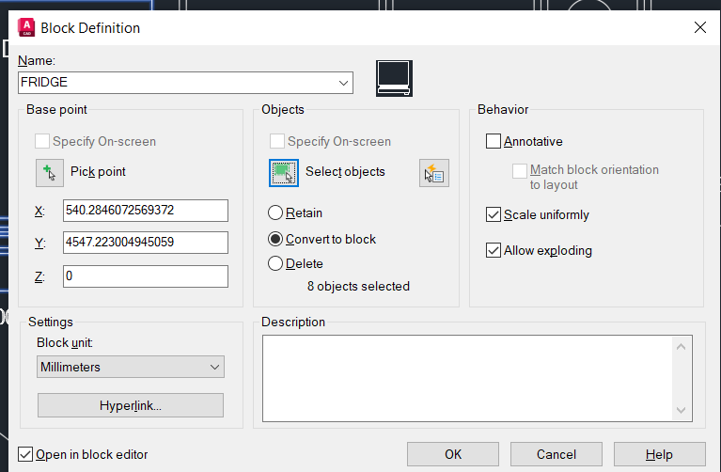Click the FRIDGE block preview thumbnail
721x472 pixels.
(x=394, y=78)
